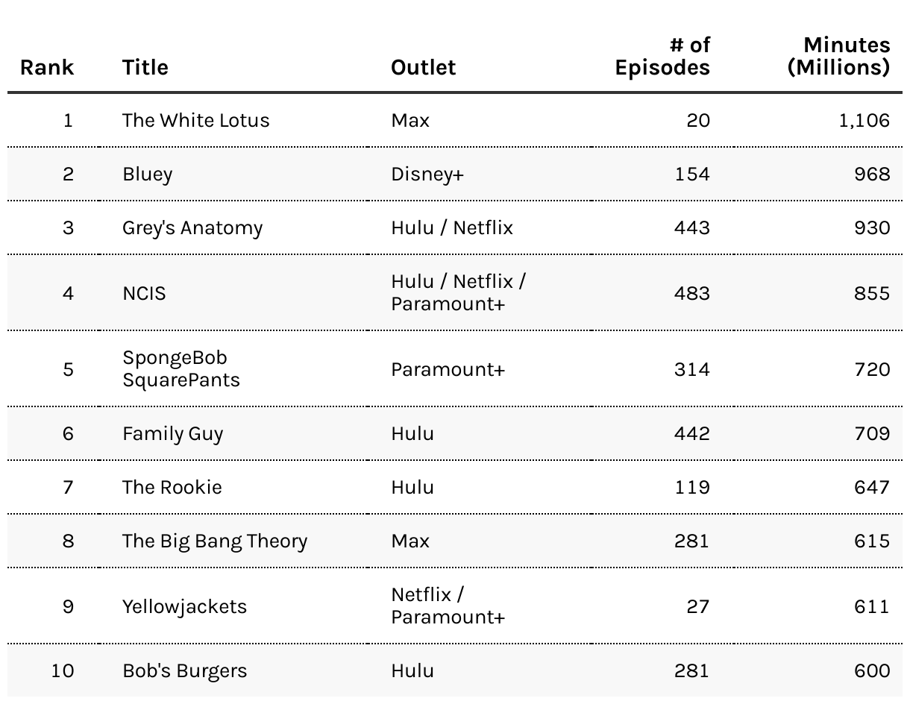Screen dimensions: 910x704
Task: Click The Rookie title
Action: [x=172, y=487]
